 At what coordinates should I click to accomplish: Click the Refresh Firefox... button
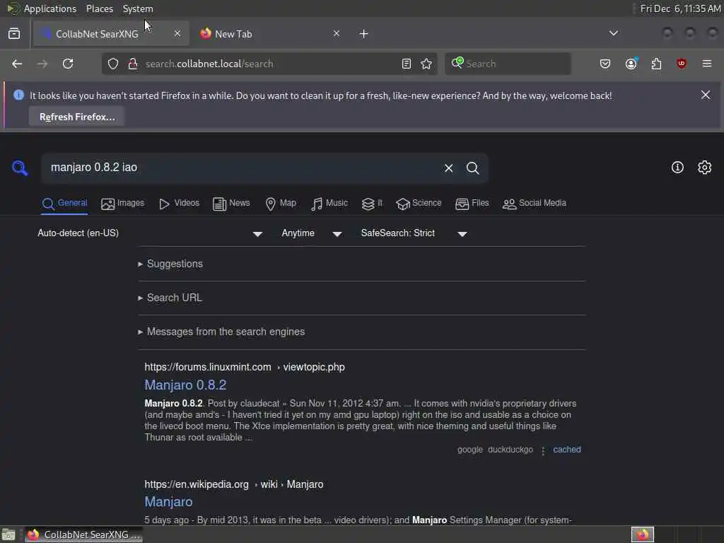pyautogui.click(x=77, y=117)
